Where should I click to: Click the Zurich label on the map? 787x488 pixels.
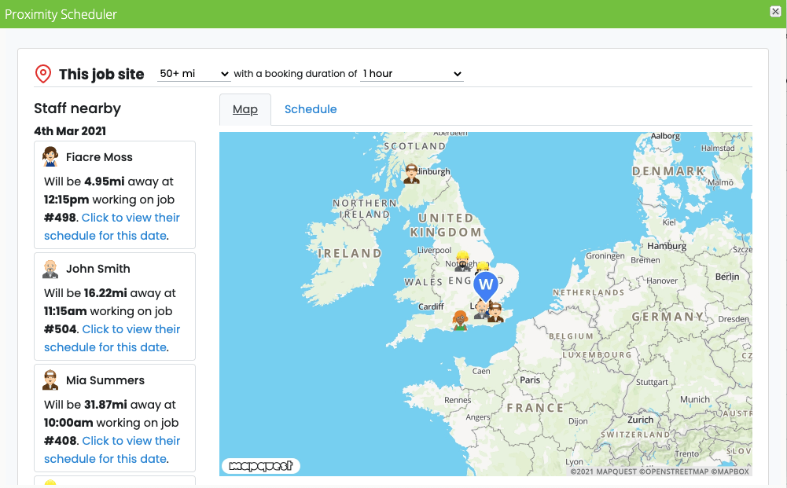pos(641,420)
